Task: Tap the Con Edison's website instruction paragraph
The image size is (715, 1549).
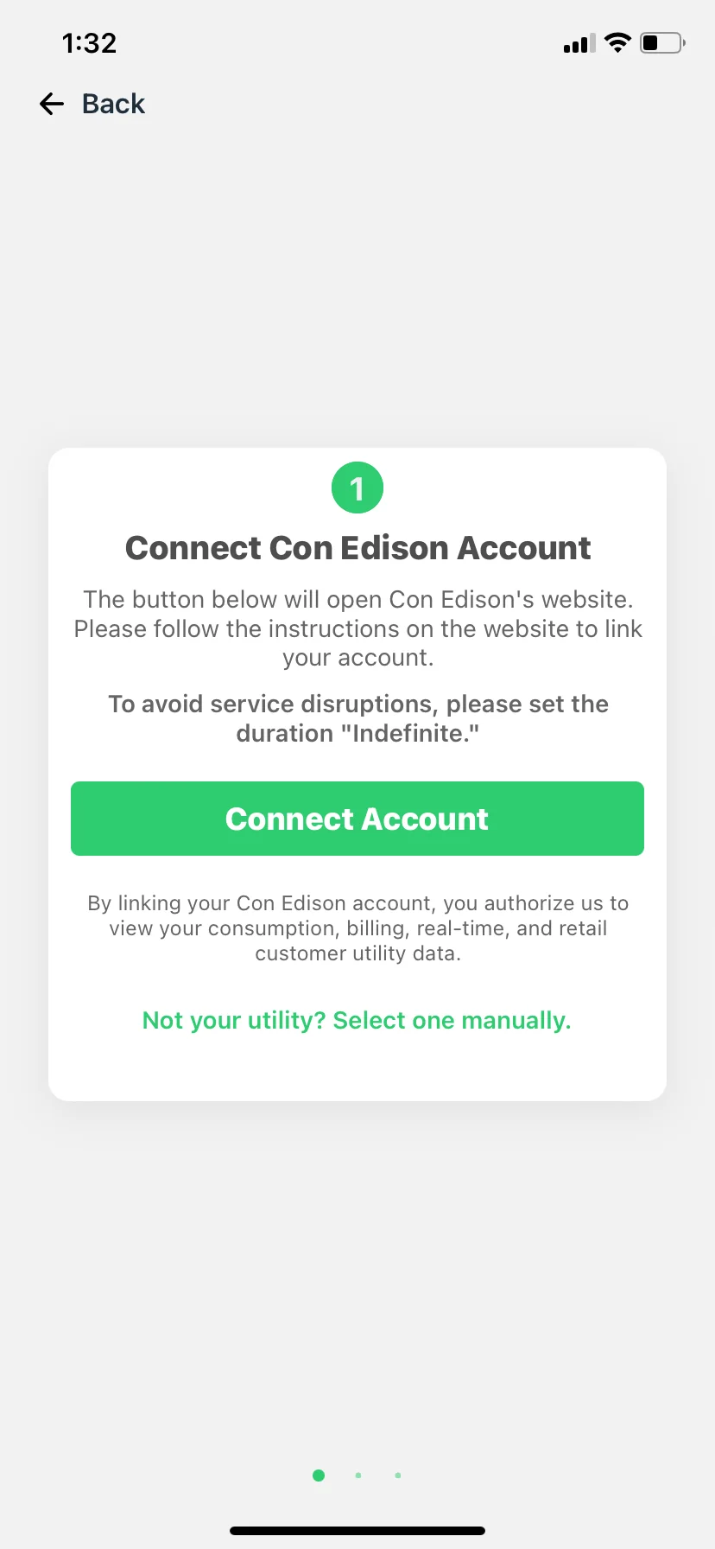Action: (x=357, y=628)
